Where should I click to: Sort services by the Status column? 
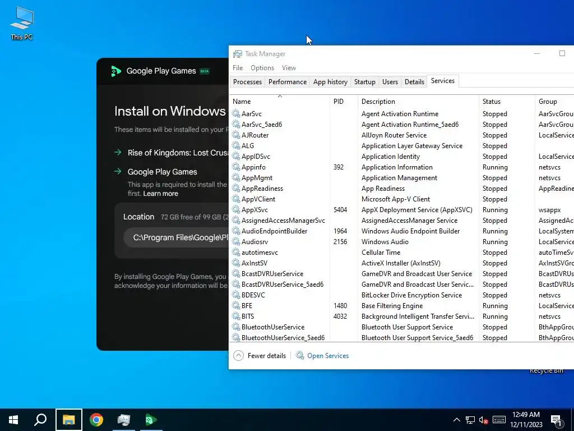point(507,102)
